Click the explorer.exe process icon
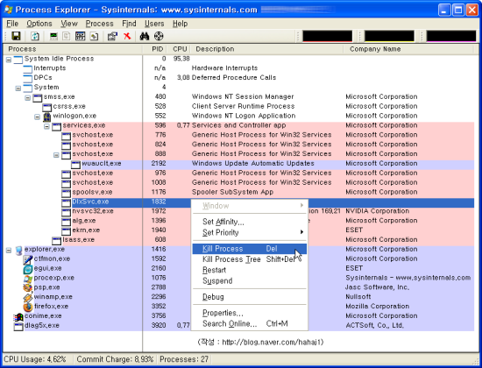 coord(18,251)
